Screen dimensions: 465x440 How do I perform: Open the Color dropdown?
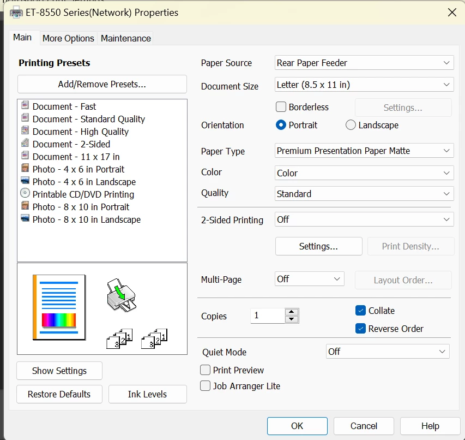(364, 173)
